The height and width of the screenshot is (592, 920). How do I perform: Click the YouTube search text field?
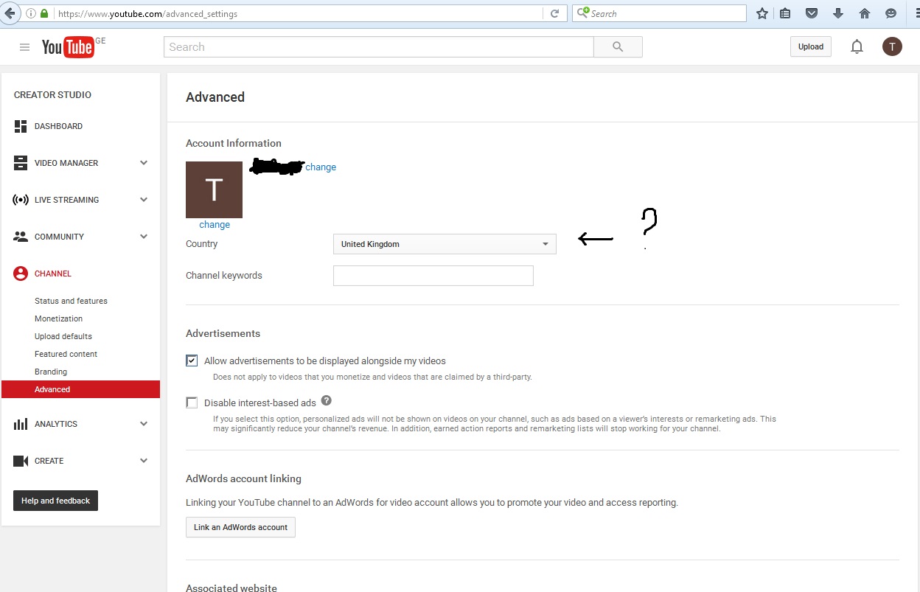[379, 47]
